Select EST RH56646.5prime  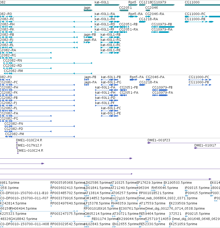(154, 190)
